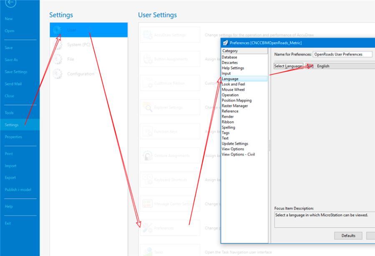Open Button Assignments mouse icon

pos(148,59)
